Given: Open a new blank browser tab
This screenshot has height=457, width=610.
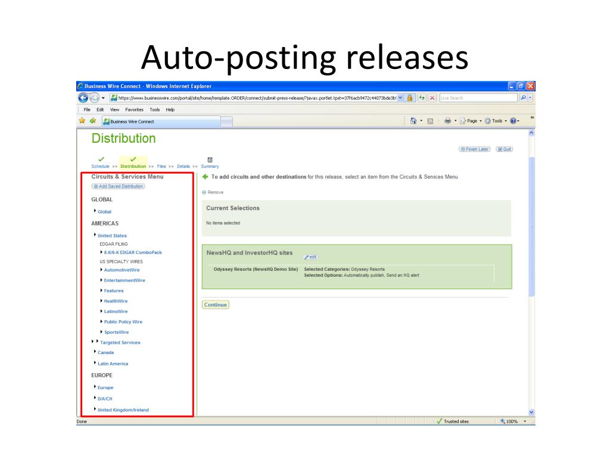Looking at the screenshot, I should 226,122.
